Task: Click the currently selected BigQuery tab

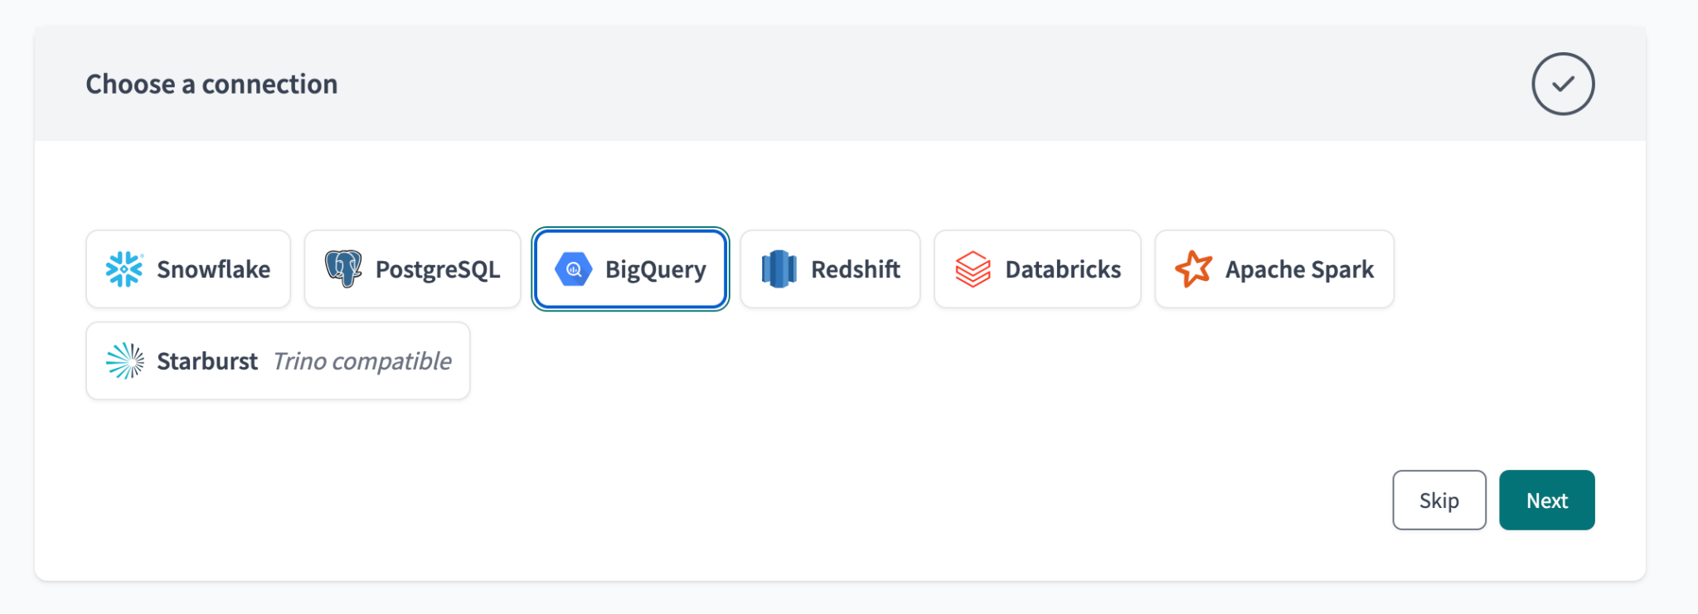Action: click(x=630, y=268)
